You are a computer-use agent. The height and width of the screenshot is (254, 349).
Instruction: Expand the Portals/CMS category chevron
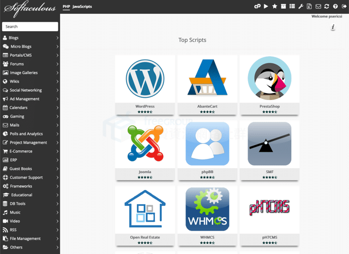[x=57, y=55]
